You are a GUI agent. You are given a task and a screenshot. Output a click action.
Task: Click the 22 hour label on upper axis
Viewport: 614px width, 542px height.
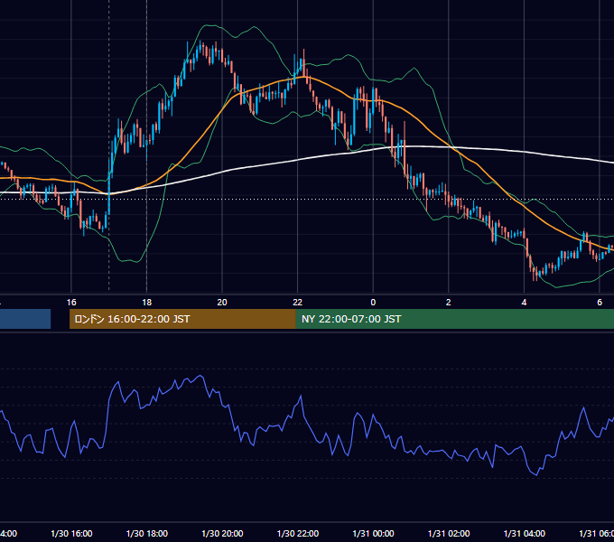point(298,303)
